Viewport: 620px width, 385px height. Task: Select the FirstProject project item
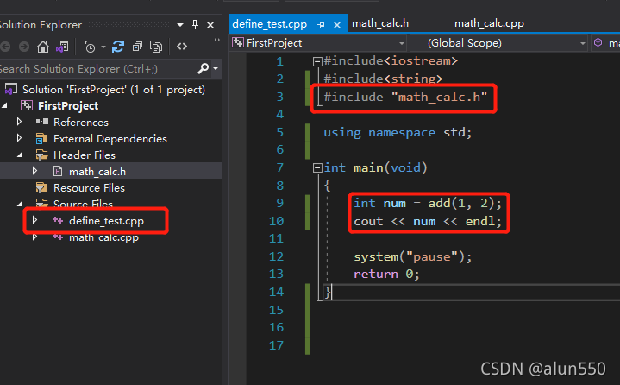[x=68, y=105]
